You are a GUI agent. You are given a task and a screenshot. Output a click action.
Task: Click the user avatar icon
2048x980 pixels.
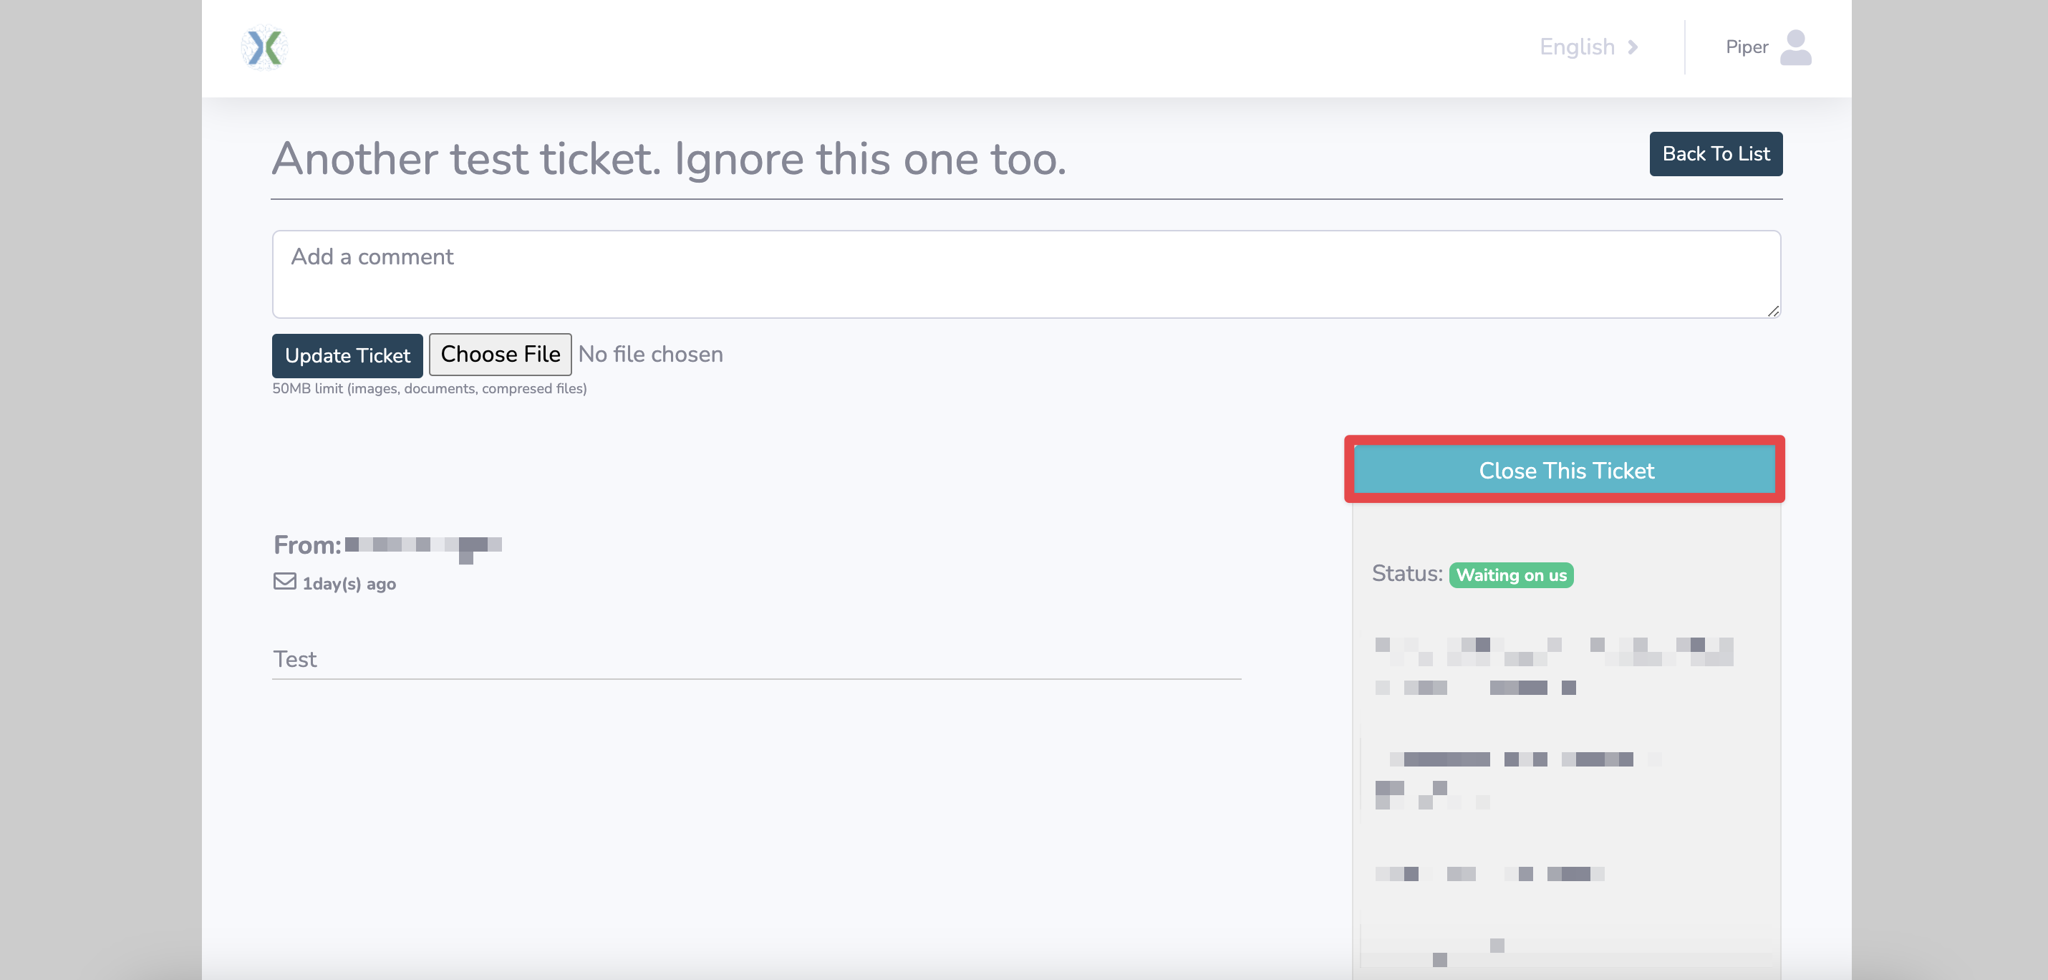pos(1795,48)
